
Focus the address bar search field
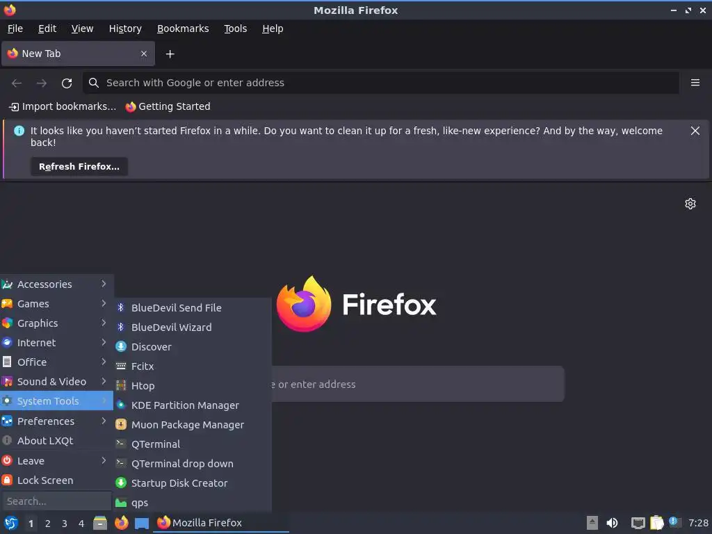381,83
